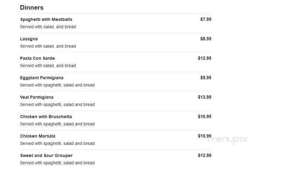Click the $7.95 spaghetti price
The image size is (294, 170).
[206, 19]
